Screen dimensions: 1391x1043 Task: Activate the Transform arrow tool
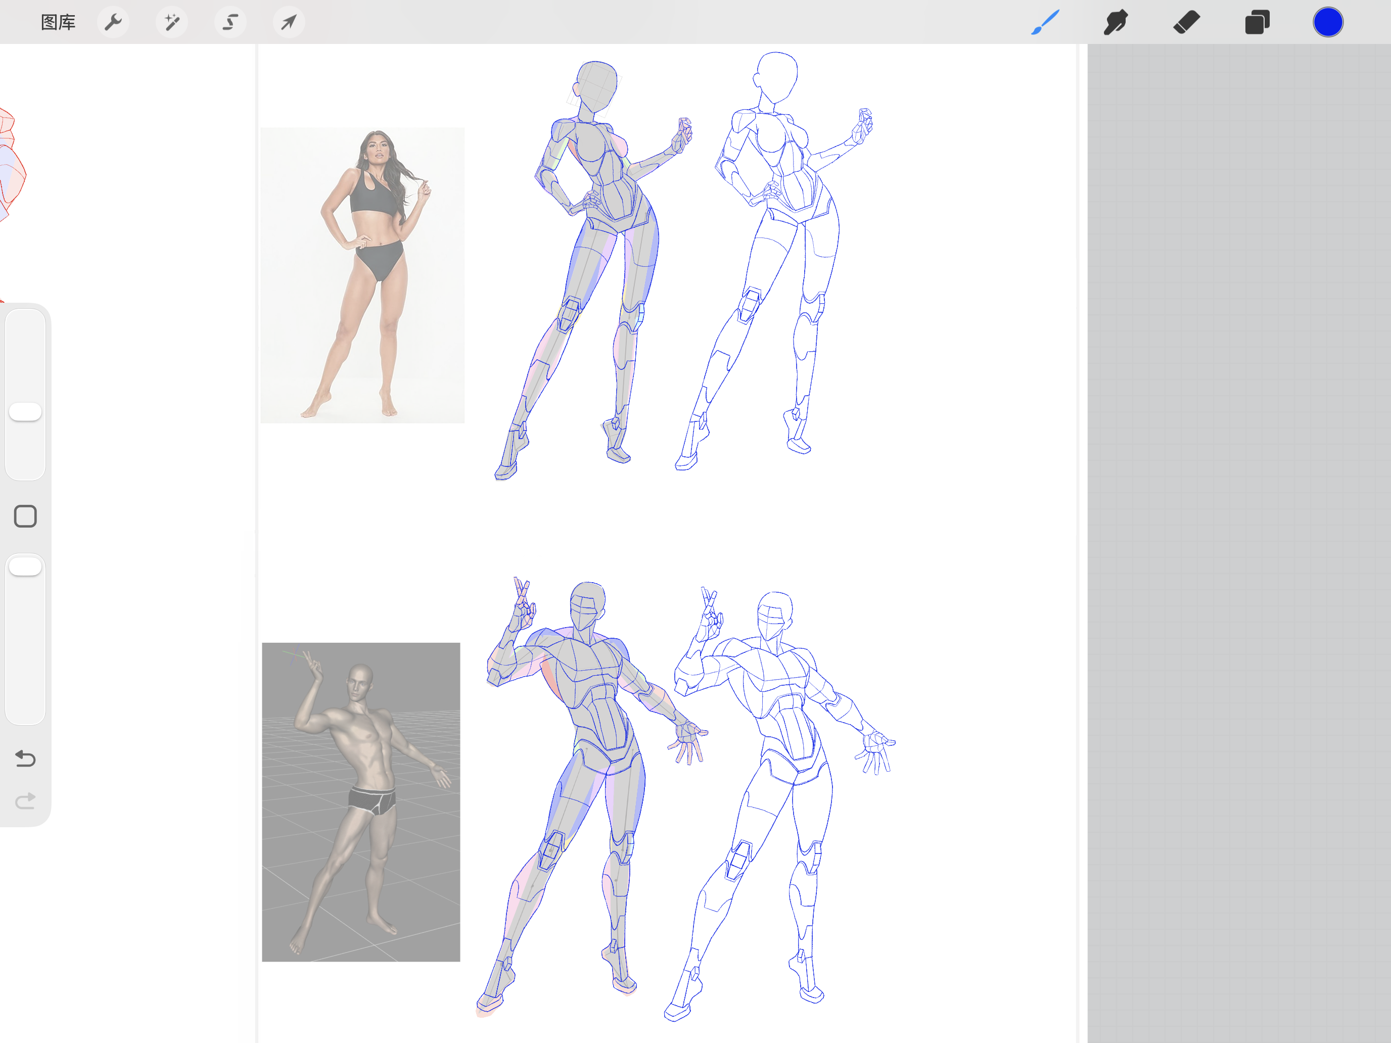tap(289, 23)
